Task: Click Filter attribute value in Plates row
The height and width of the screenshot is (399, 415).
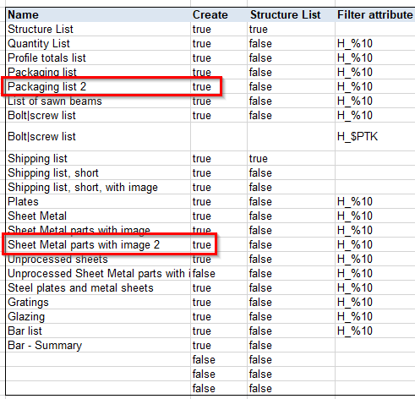Action: [x=375, y=201]
